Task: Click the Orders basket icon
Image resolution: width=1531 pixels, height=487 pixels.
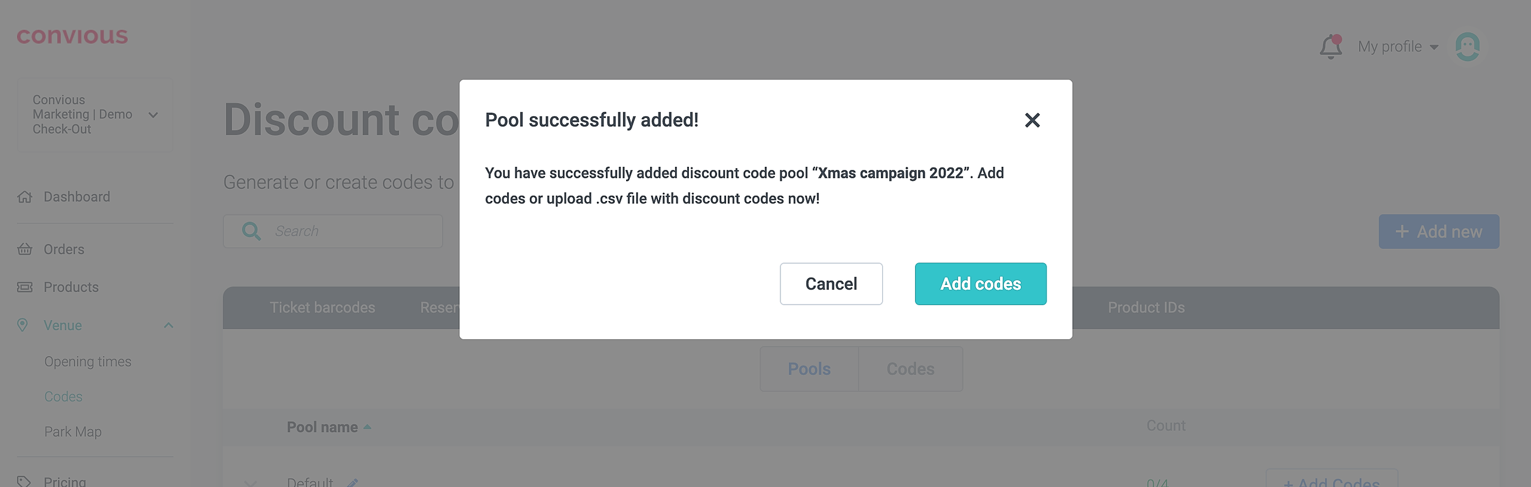Action: (25, 249)
